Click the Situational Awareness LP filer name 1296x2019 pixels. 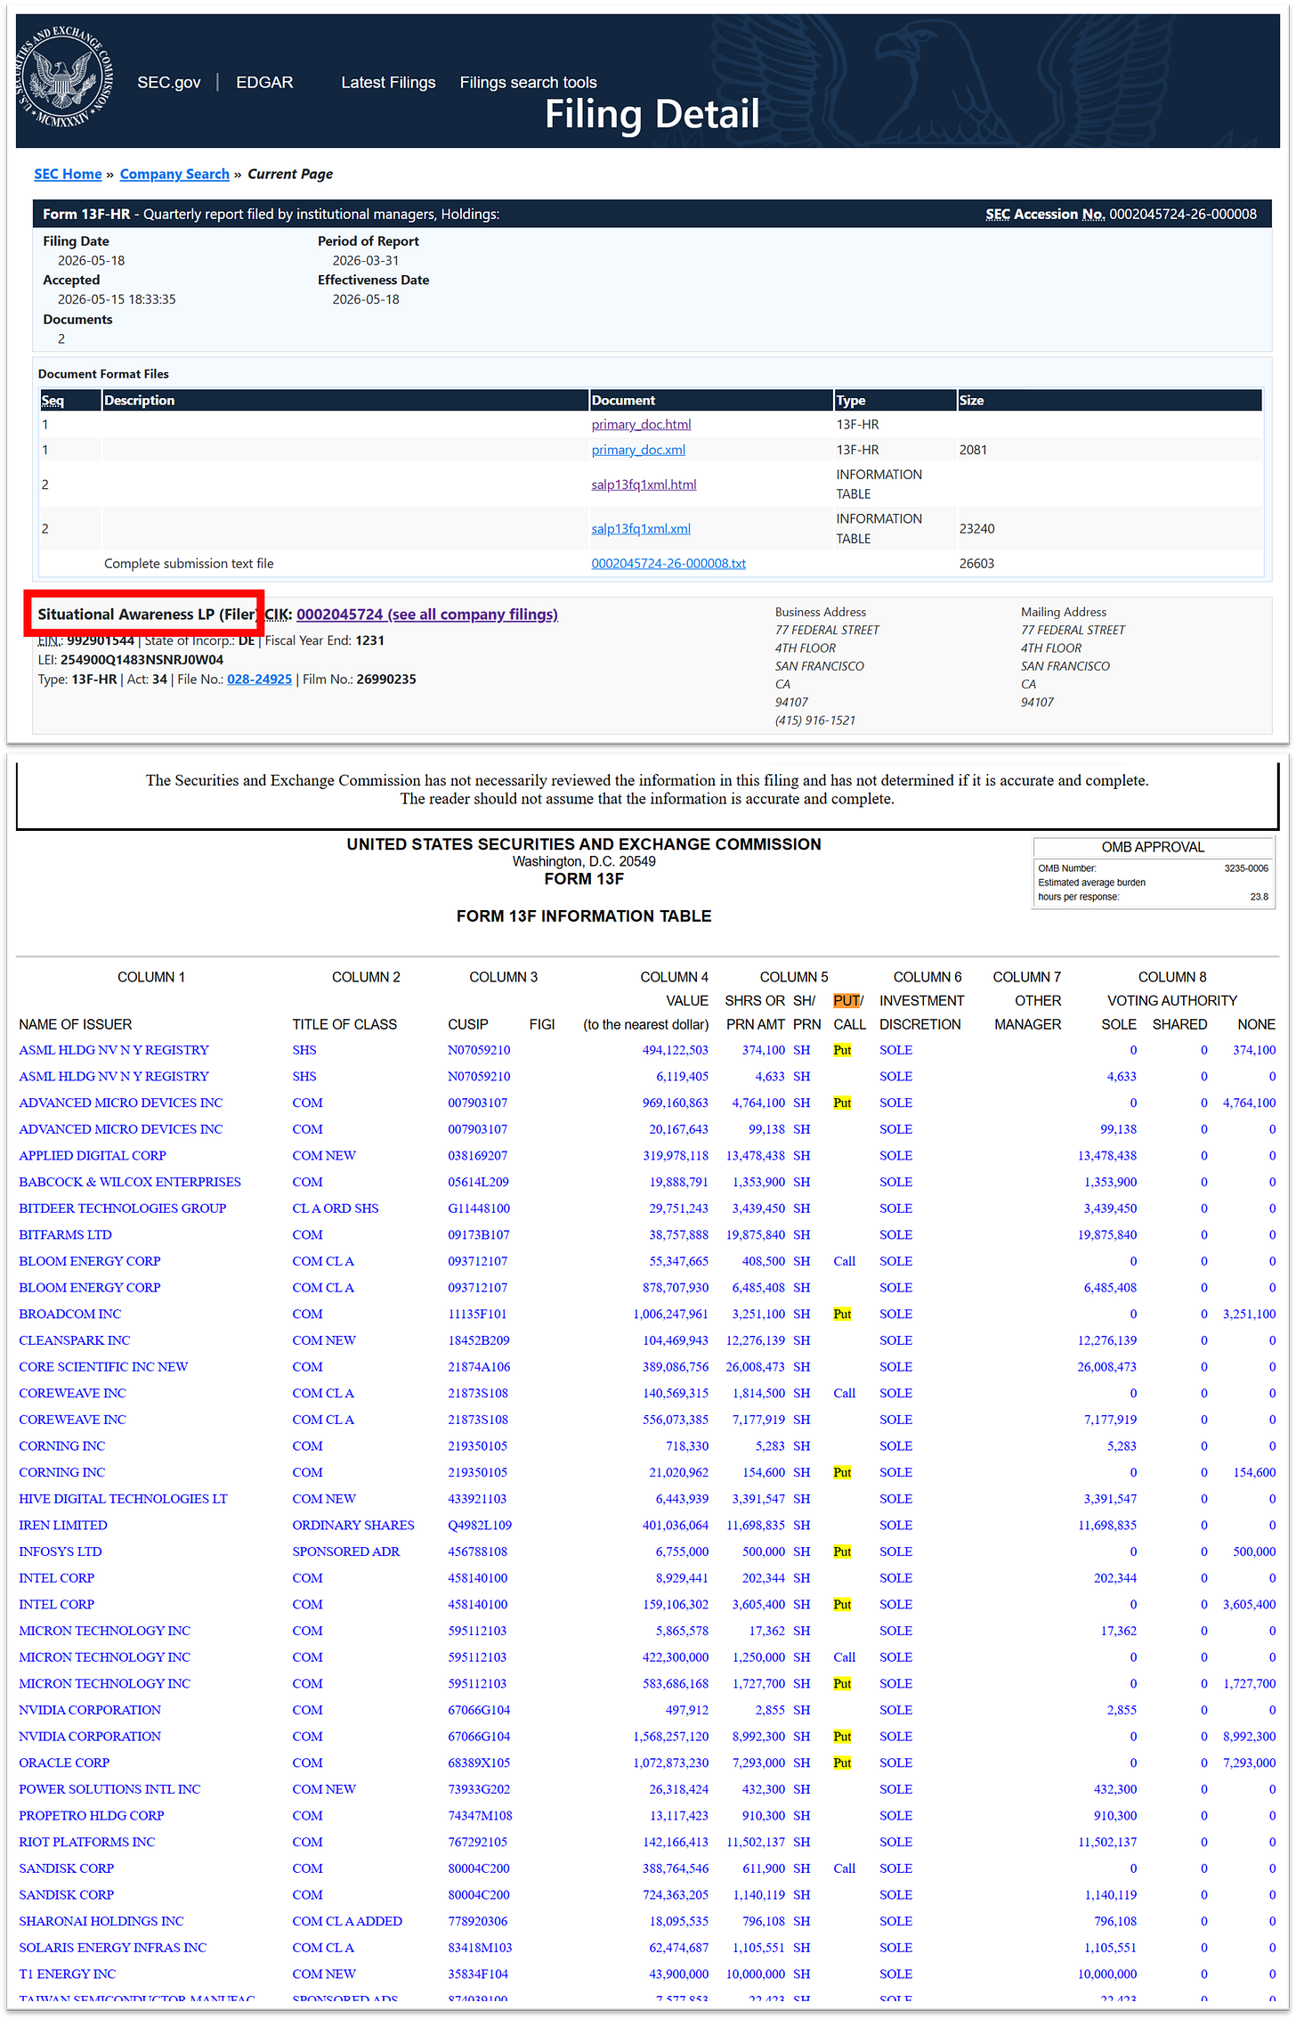tap(147, 615)
